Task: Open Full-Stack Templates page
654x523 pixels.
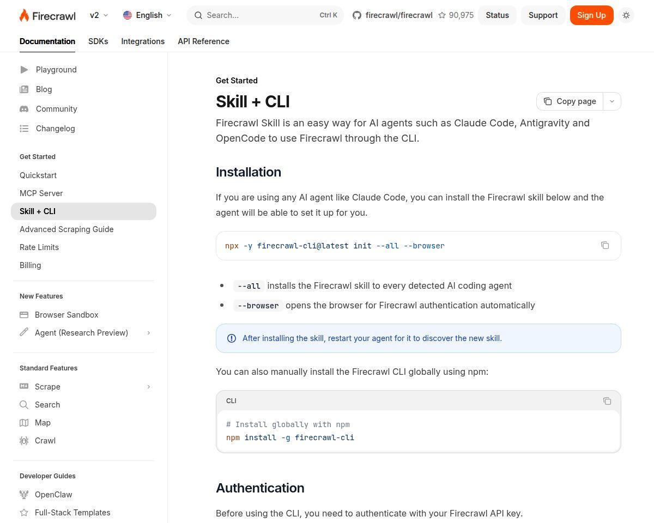Action: coord(72,513)
